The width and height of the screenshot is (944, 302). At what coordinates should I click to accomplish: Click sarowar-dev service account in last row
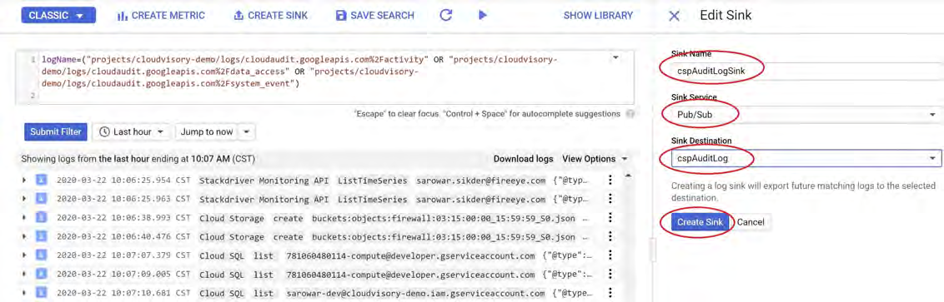click(416, 295)
